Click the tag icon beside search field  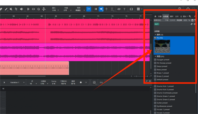[x=192, y=24]
